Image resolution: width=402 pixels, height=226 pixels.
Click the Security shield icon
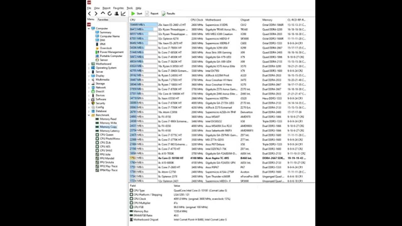(x=93, y=103)
